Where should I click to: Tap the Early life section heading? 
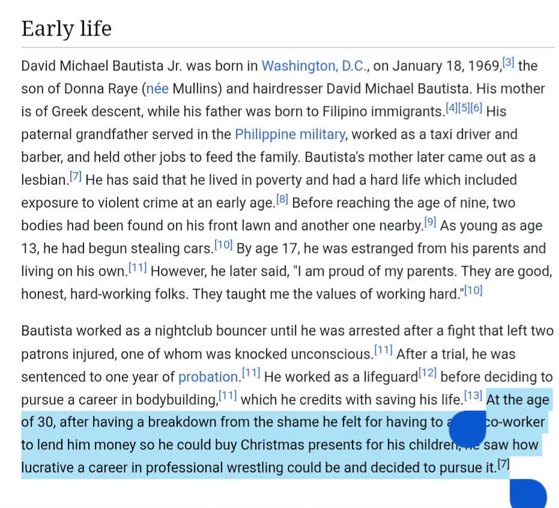point(66,29)
